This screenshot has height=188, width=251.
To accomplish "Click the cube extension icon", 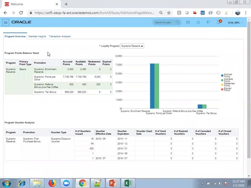I will 218,13.
